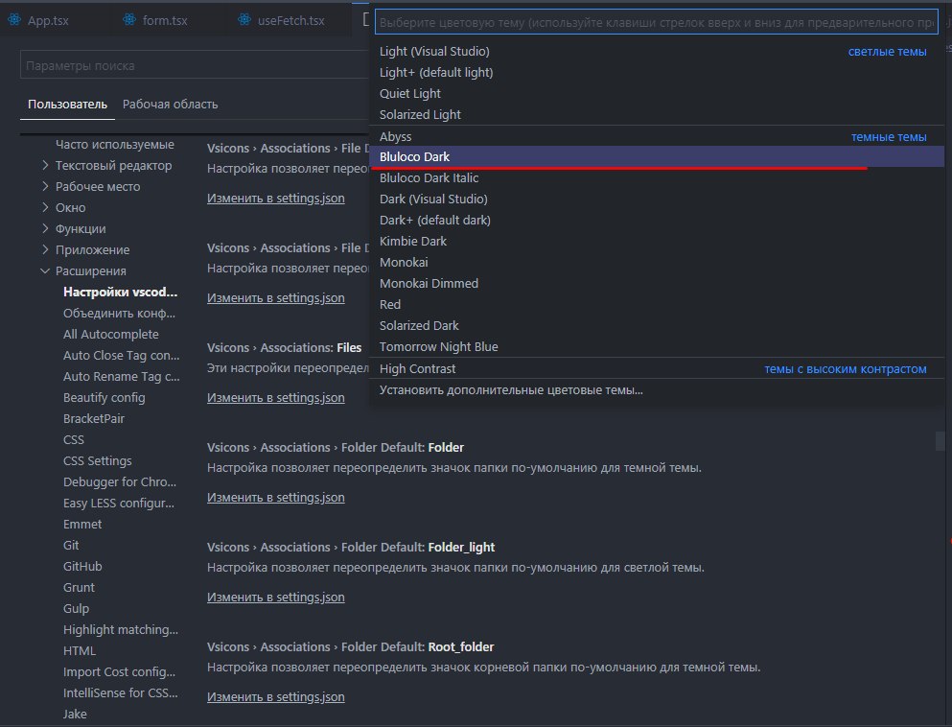Edit Root_folder setting in settings.json

pyautogui.click(x=276, y=696)
